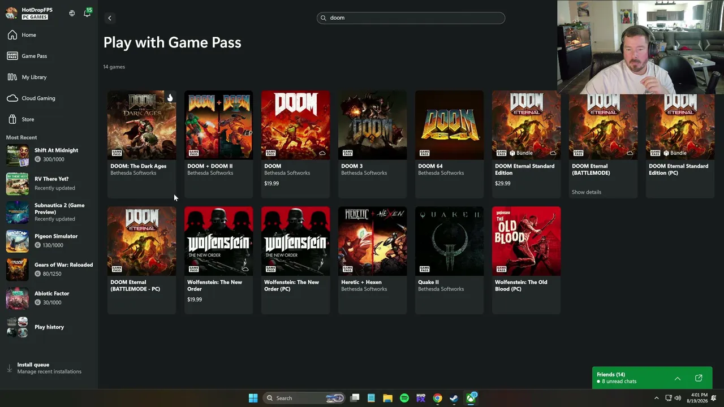Click the 'DOOM Eternal Standard Edition (PC)' title
Screen dimensions: 724x407
[x=679, y=170]
